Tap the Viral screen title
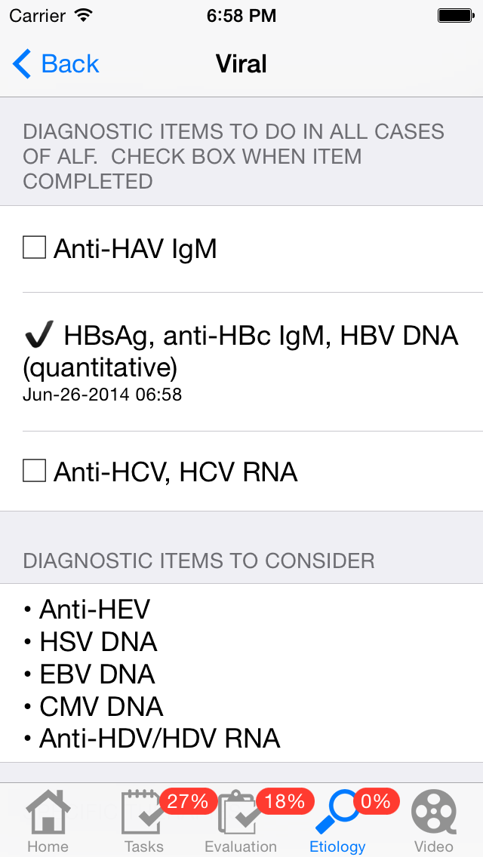 click(x=241, y=64)
